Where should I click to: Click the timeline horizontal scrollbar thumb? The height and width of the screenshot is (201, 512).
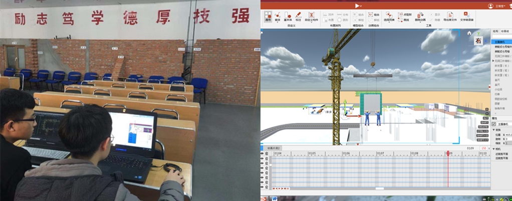point(379,188)
